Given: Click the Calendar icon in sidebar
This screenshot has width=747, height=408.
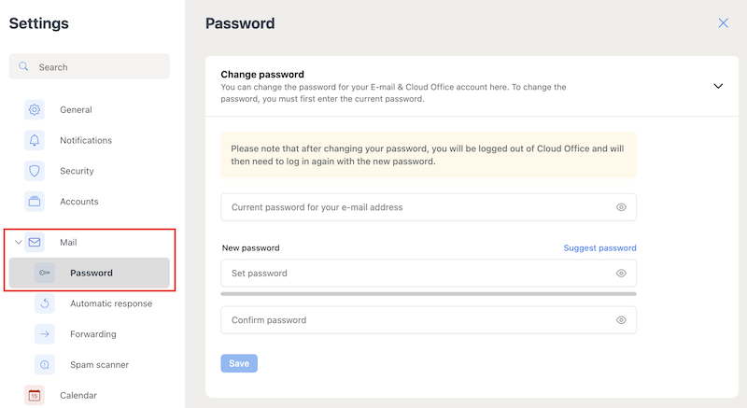Looking at the screenshot, I should pyautogui.click(x=35, y=395).
